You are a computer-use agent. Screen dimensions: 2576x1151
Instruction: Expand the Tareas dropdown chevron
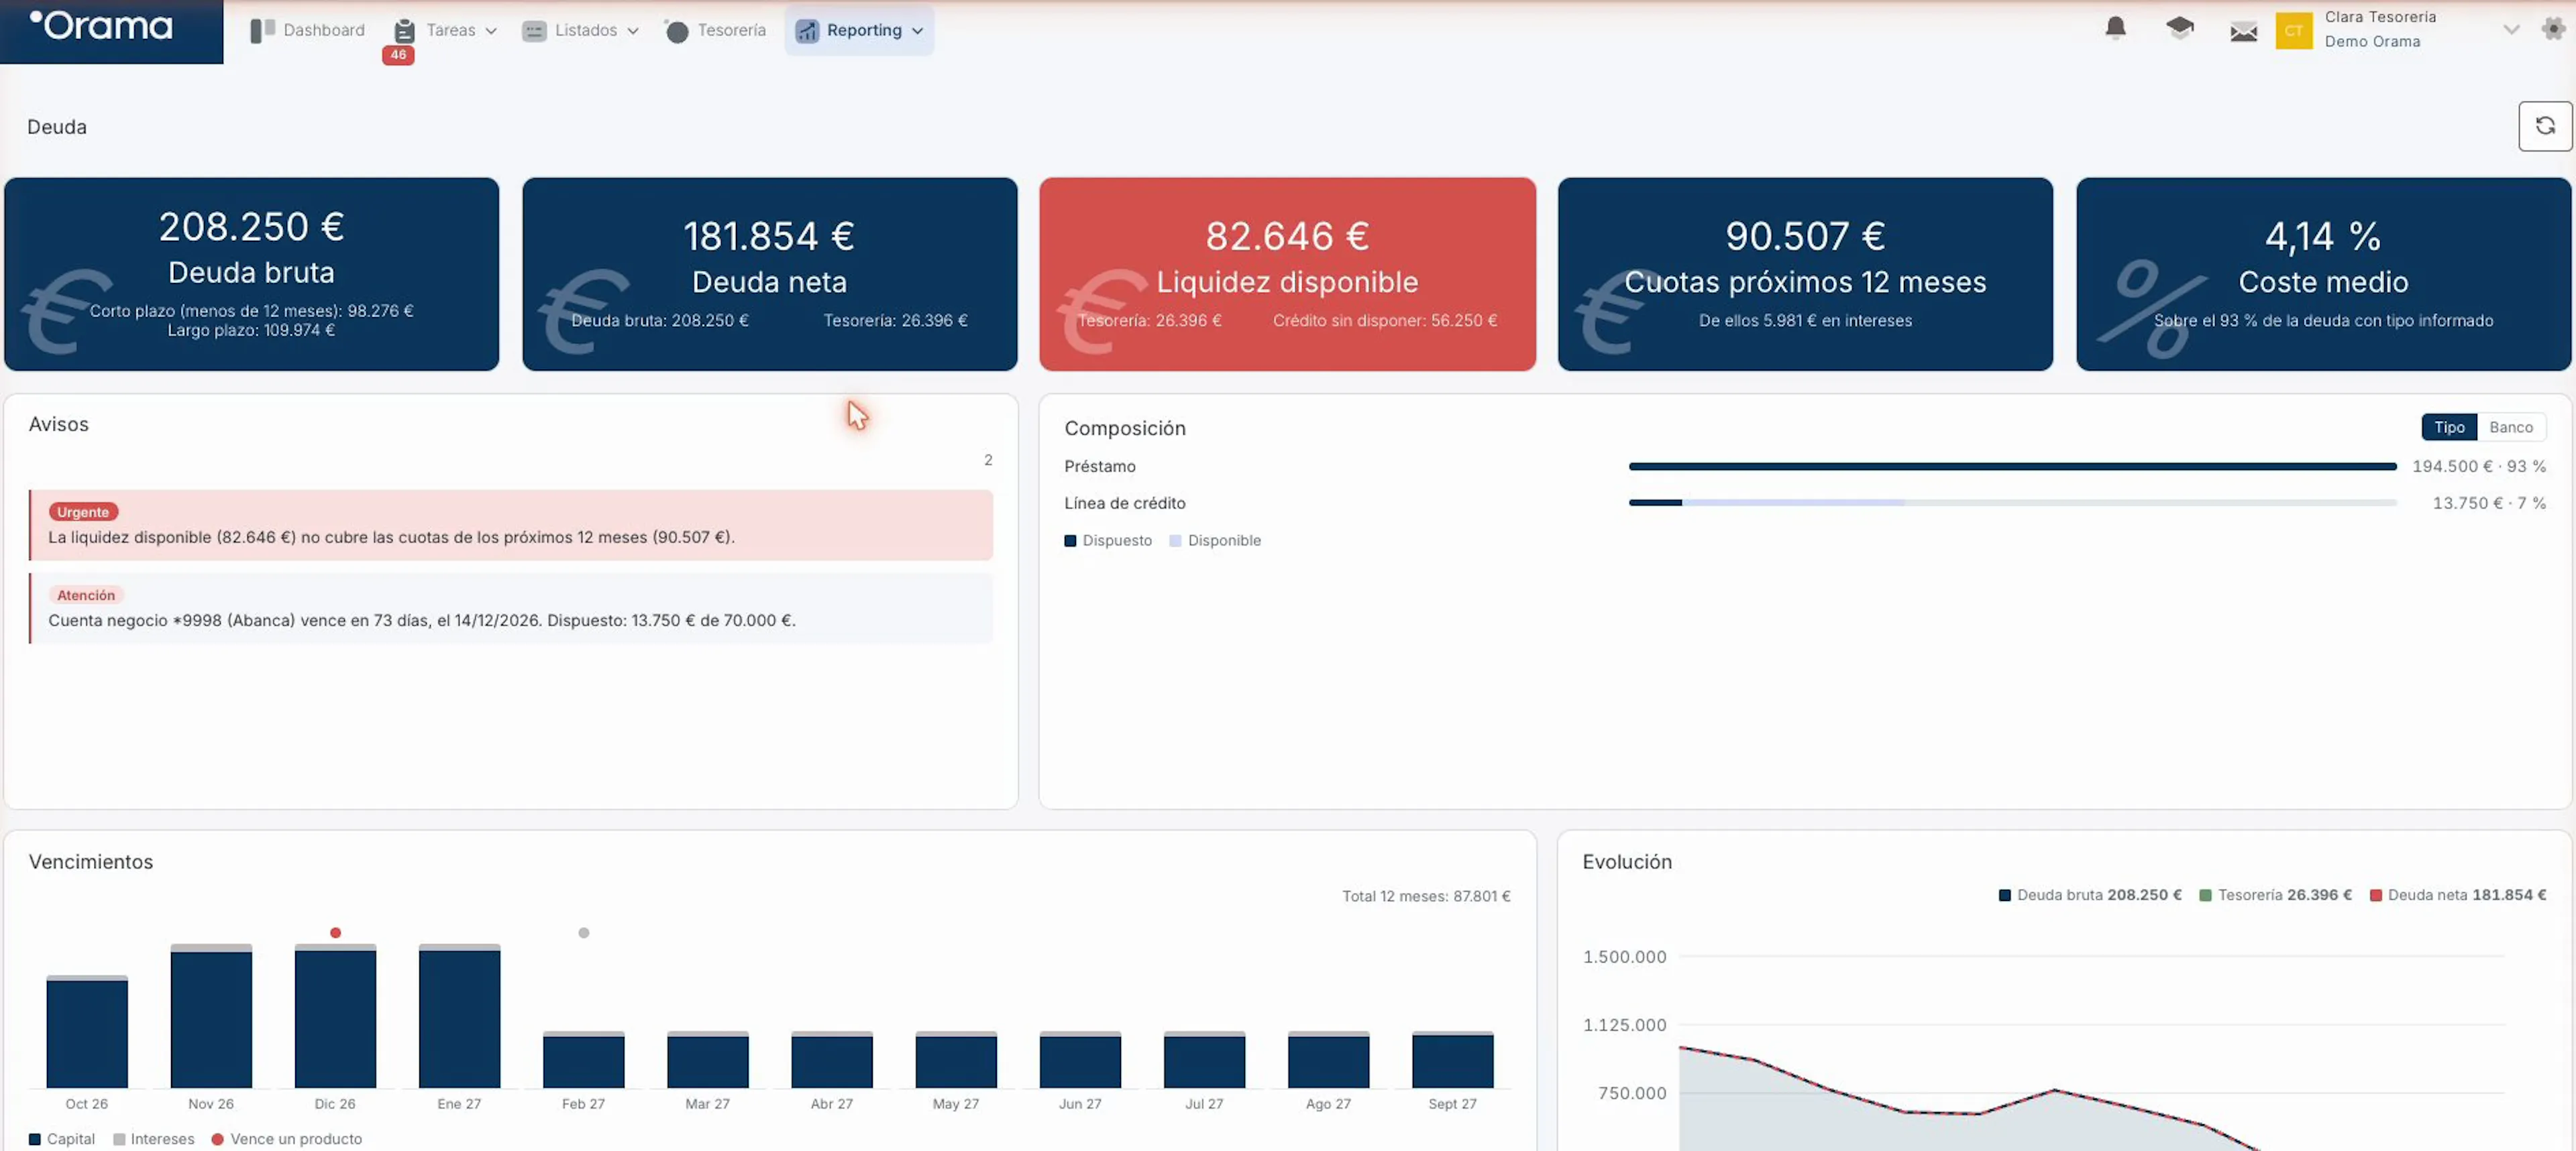click(x=491, y=31)
